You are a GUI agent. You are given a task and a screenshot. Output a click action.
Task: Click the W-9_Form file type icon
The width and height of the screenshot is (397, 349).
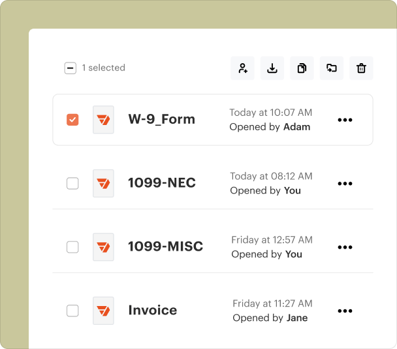103,120
